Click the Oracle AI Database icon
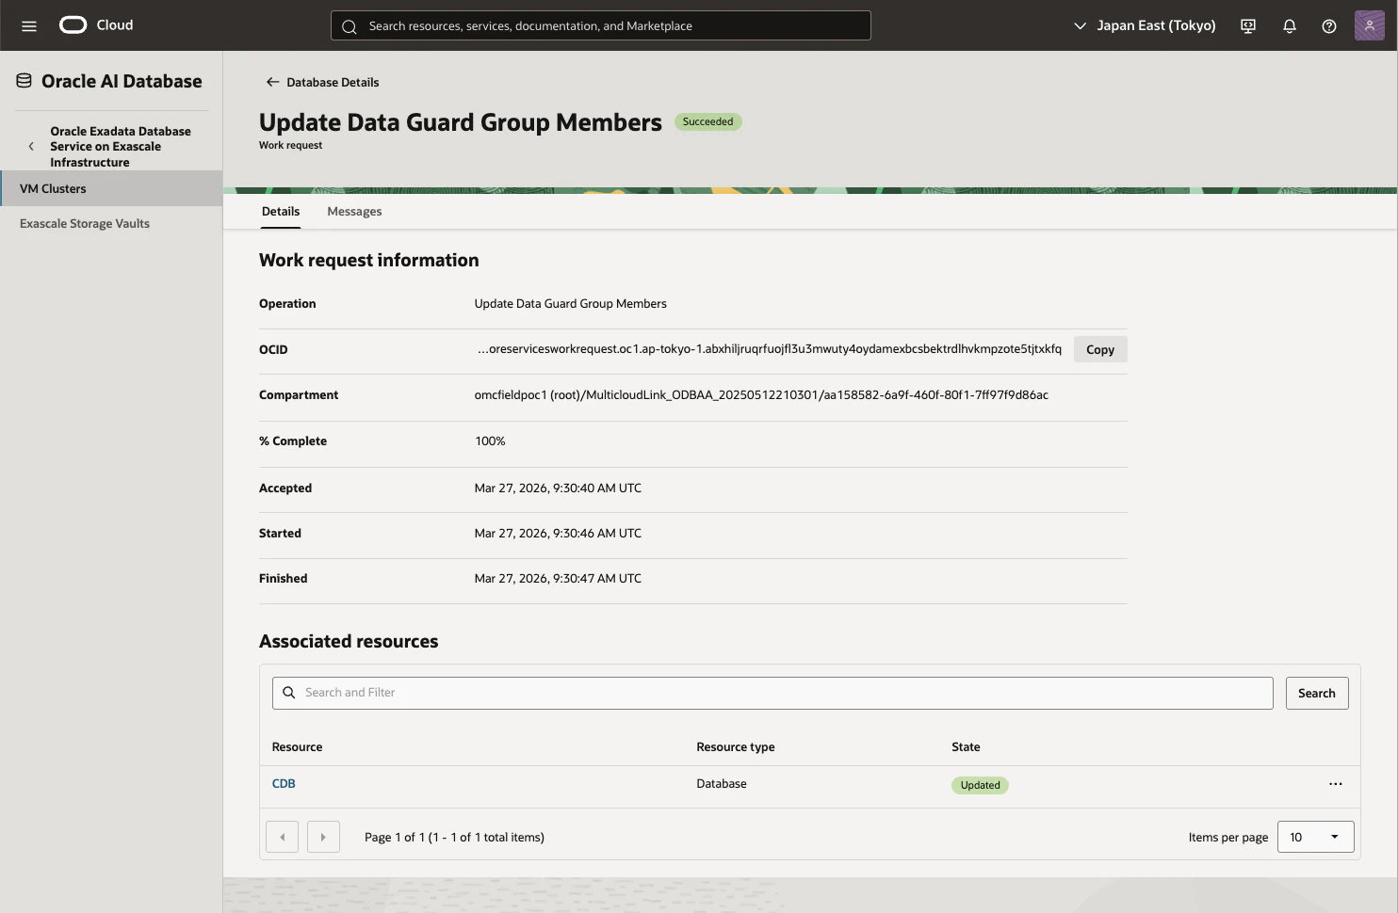 coord(24,81)
